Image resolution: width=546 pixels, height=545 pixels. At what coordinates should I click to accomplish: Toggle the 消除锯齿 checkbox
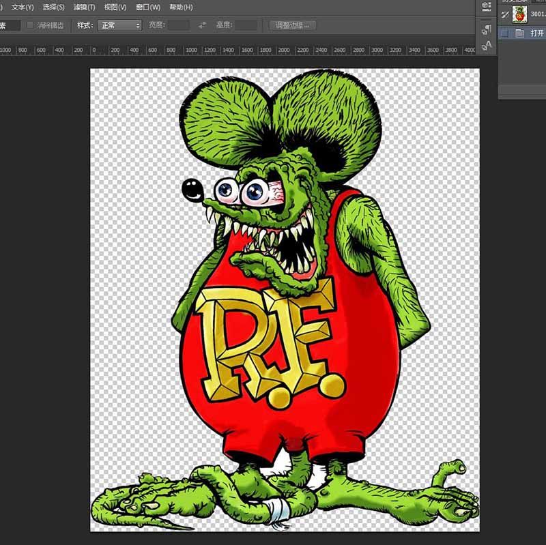(x=30, y=25)
